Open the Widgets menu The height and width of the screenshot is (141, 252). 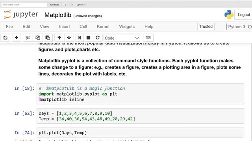[127, 27]
